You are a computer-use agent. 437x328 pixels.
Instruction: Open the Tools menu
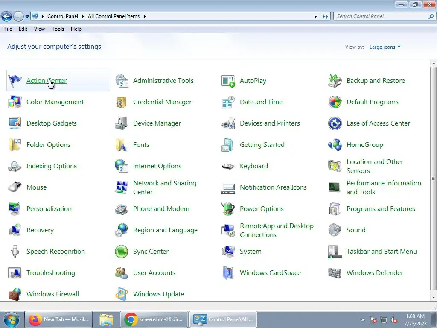click(58, 29)
